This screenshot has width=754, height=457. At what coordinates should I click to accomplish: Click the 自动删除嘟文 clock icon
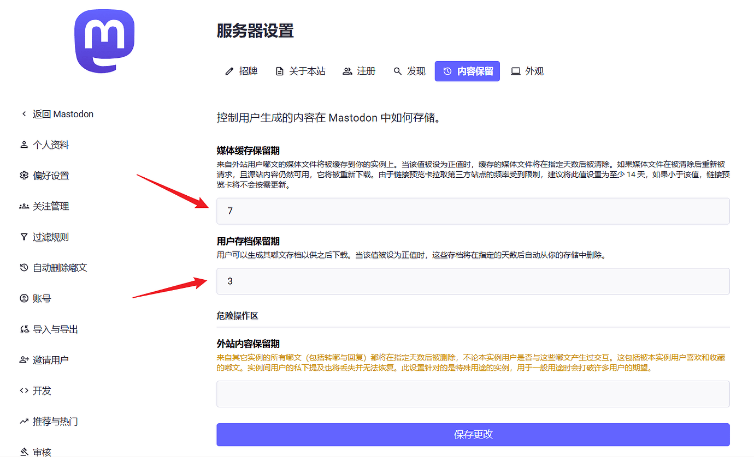pyautogui.click(x=23, y=267)
